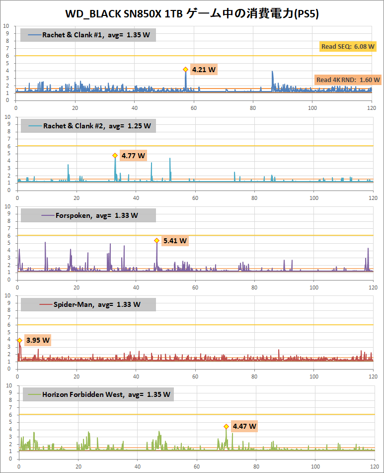Click the chart title WD_BLACK SN850X 1TB
This screenshot has height=473, width=384.
(192, 13)
